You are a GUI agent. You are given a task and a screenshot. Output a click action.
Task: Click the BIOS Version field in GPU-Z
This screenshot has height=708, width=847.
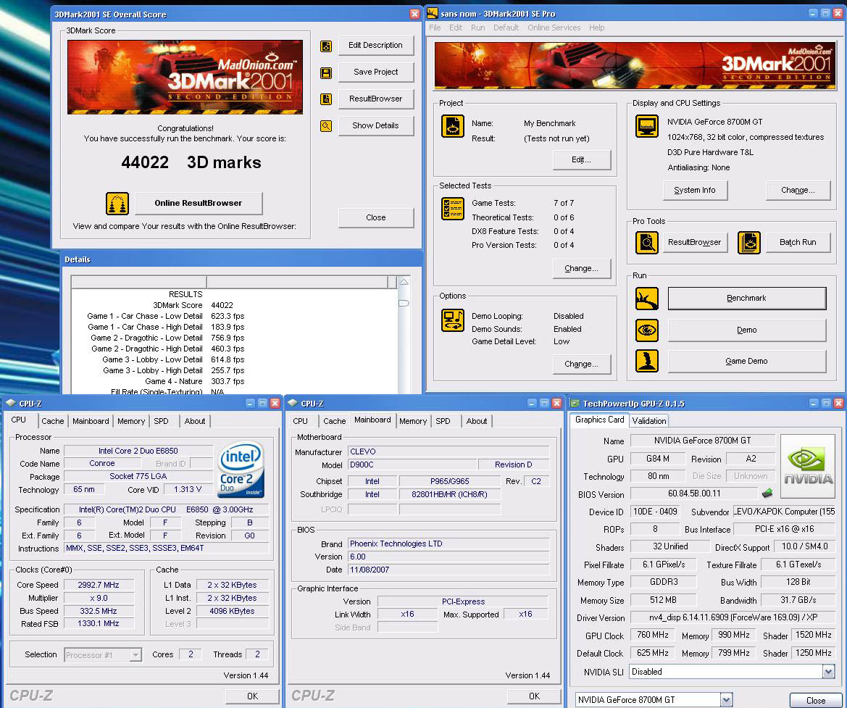click(x=694, y=493)
